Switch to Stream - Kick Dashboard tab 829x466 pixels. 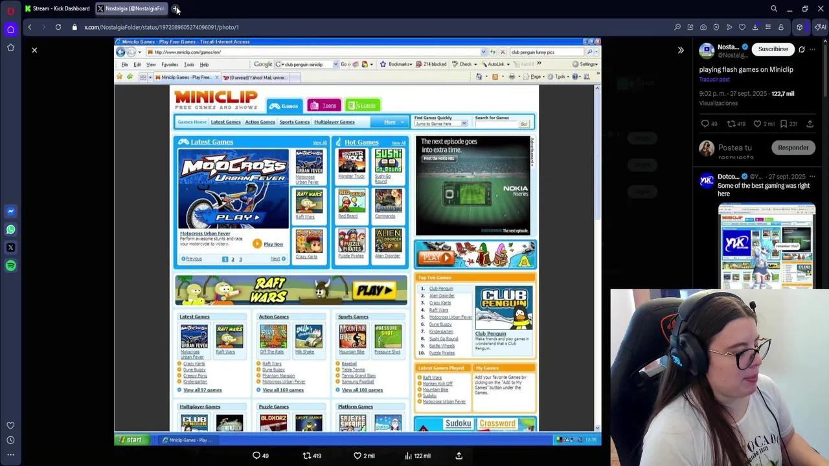click(x=57, y=8)
